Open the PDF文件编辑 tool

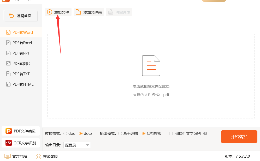pyautogui.click(x=21, y=131)
